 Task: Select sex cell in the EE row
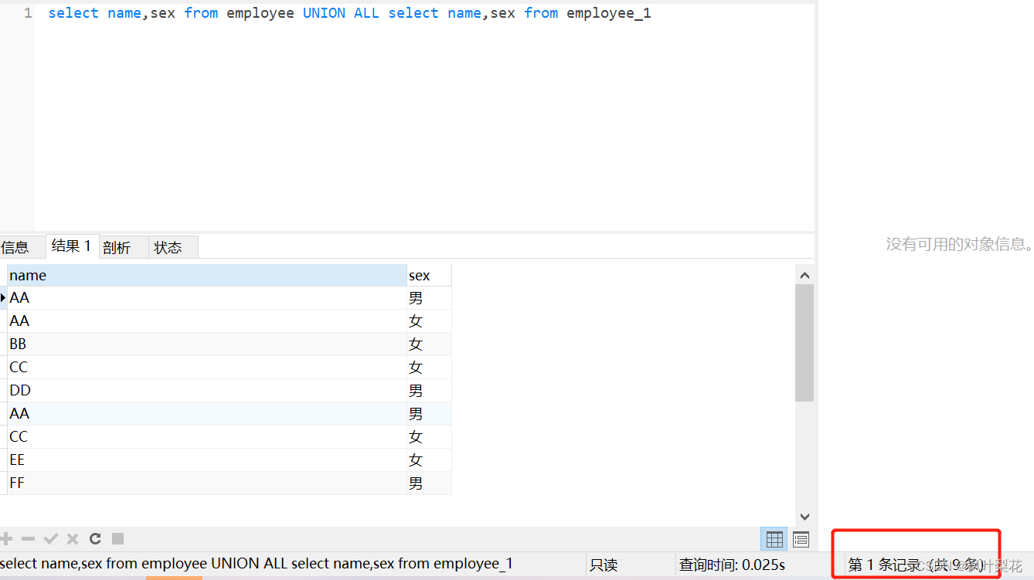click(x=429, y=460)
